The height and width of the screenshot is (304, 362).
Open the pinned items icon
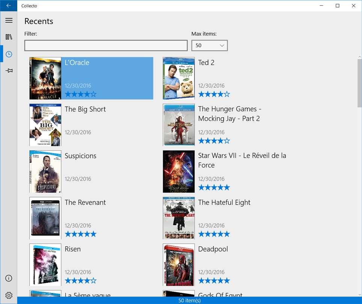9,70
